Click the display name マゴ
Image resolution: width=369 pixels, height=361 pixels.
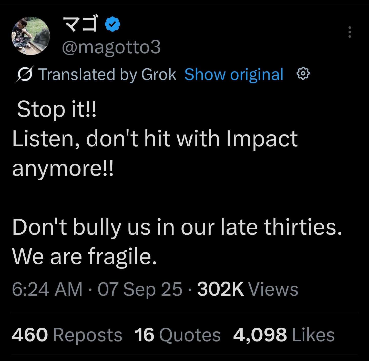(80, 24)
